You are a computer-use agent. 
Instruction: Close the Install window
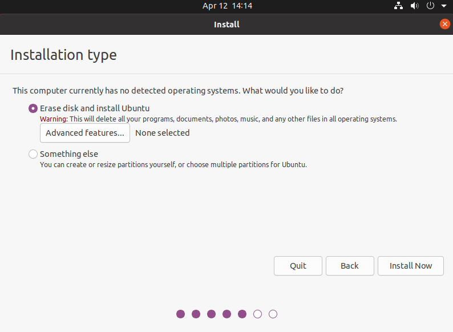click(x=444, y=24)
